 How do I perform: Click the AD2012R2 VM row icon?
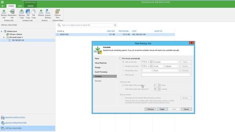click(x=58, y=34)
